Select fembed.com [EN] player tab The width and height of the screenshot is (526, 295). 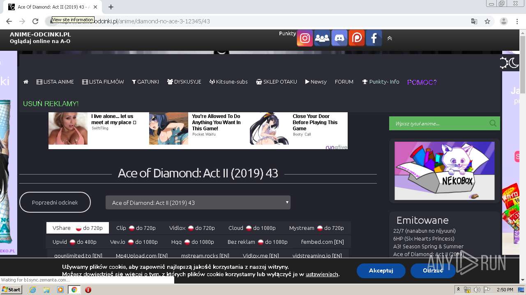pyautogui.click(x=323, y=242)
